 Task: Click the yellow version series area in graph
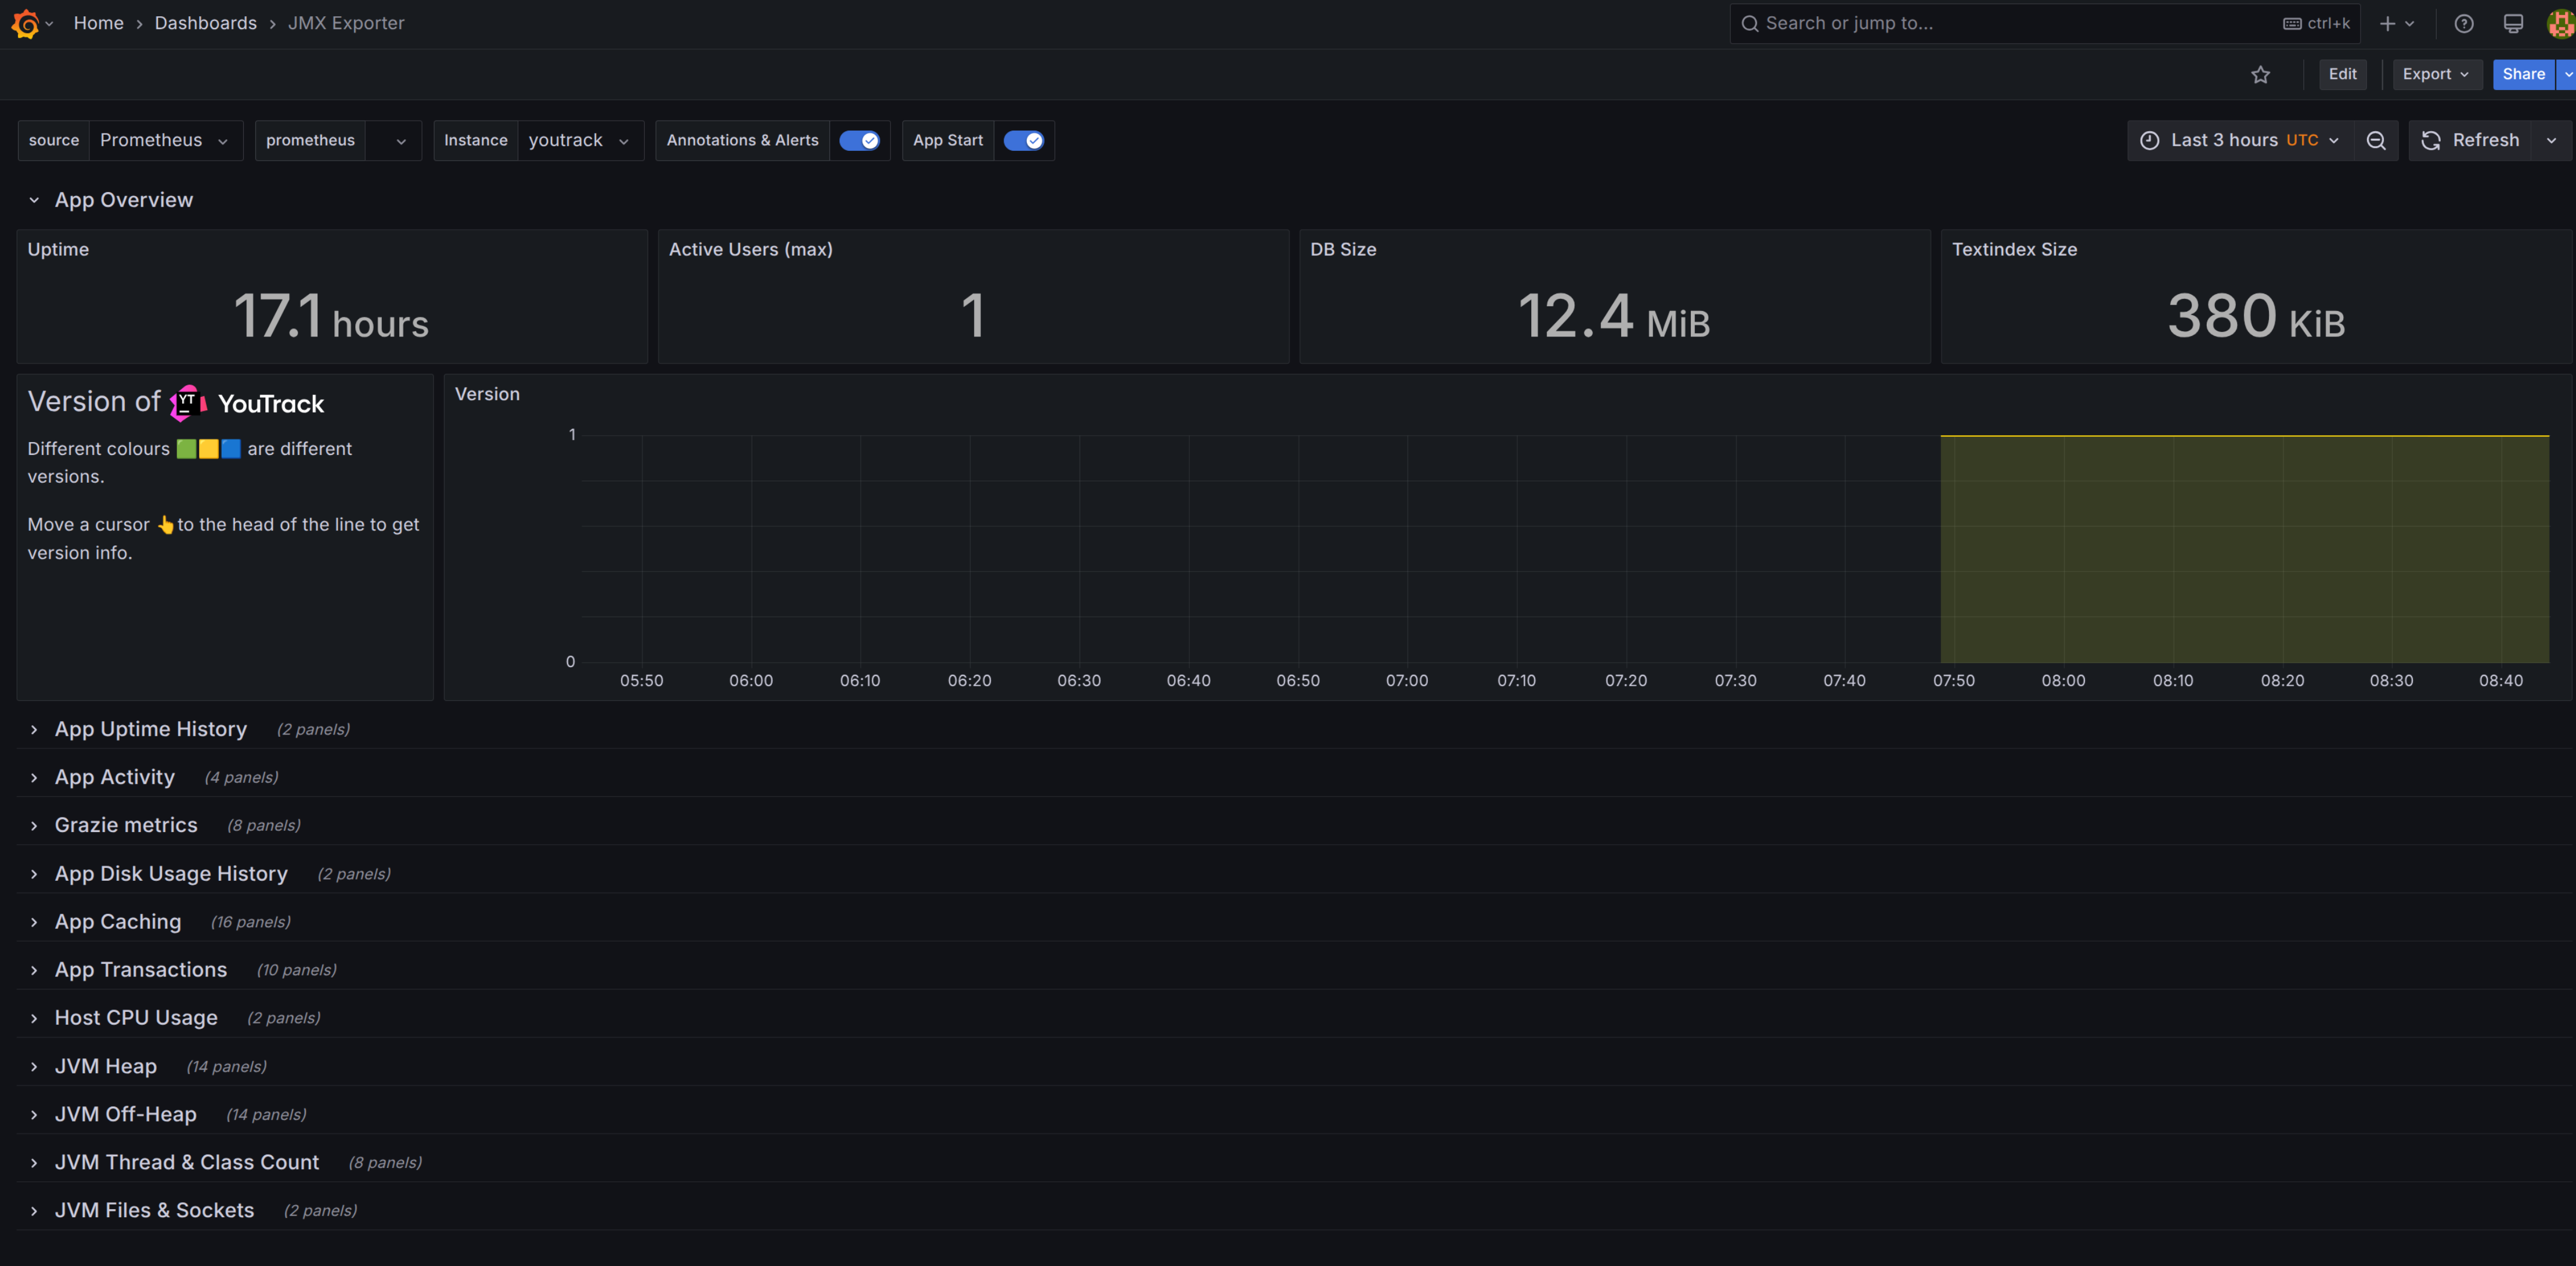(2244, 548)
